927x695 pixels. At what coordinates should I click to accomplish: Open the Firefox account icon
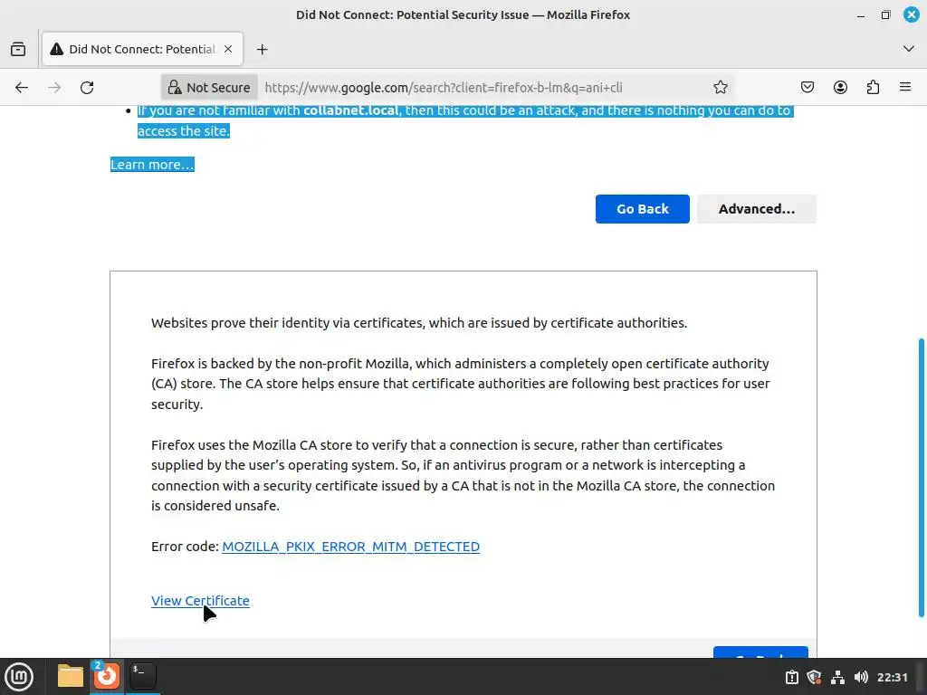pos(840,88)
